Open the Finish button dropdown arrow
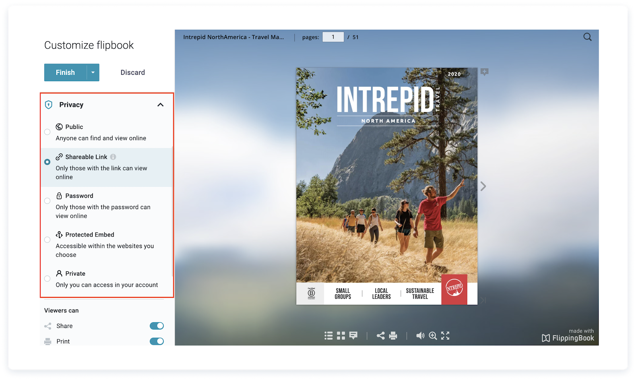The image size is (636, 380). [x=93, y=72]
